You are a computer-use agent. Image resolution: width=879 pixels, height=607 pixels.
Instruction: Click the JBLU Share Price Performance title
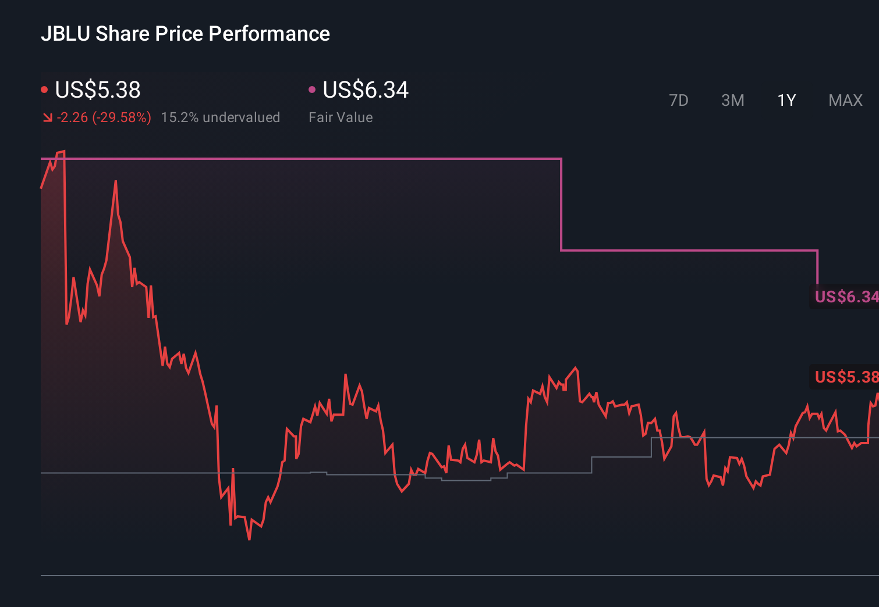click(186, 34)
